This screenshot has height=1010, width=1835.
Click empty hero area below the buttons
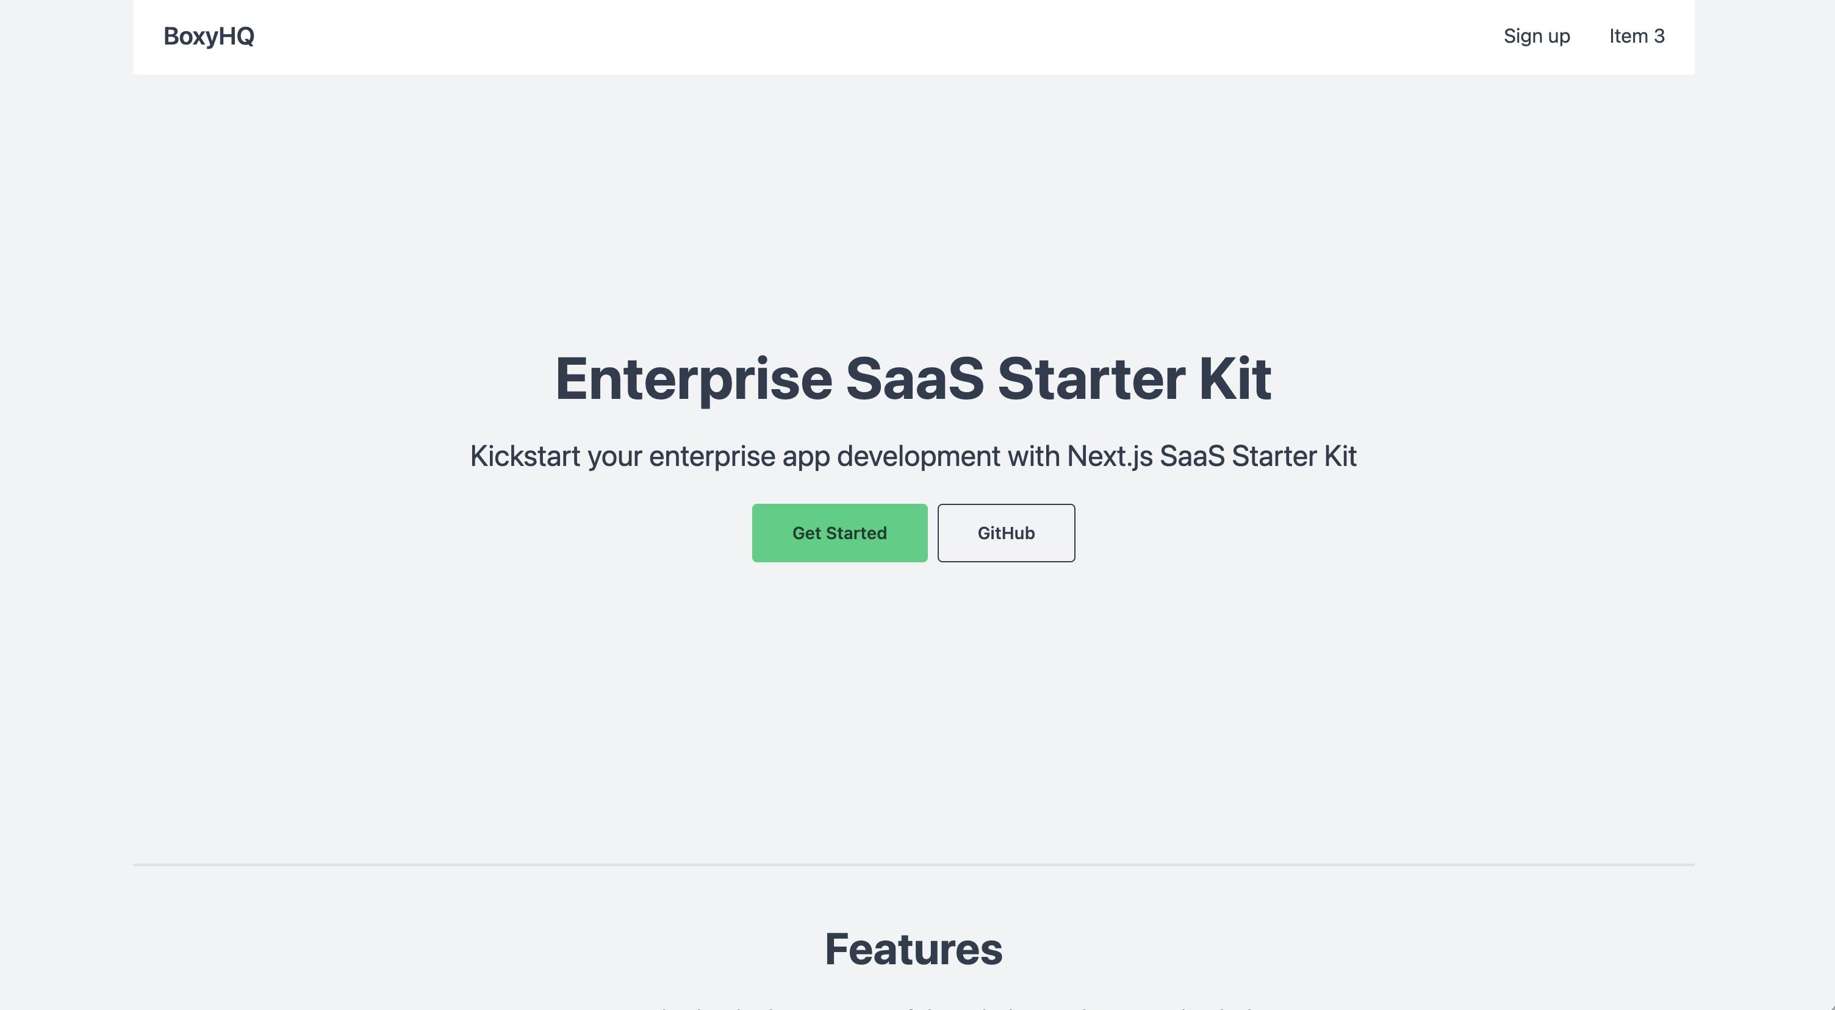point(913,712)
